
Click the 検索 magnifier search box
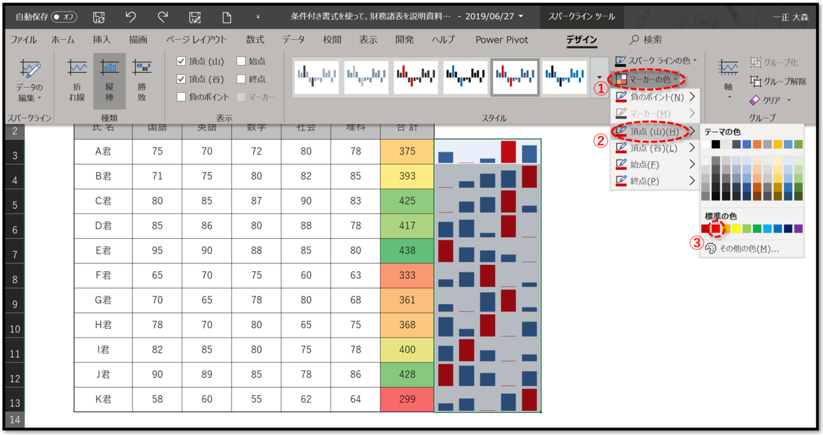coord(645,40)
